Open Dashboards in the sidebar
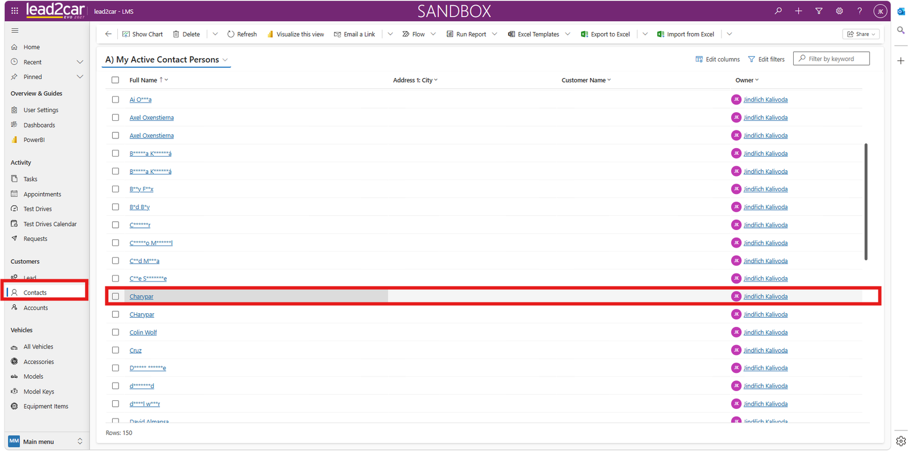Image resolution: width=911 pixels, height=451 pixels. [x=39, y=125]
